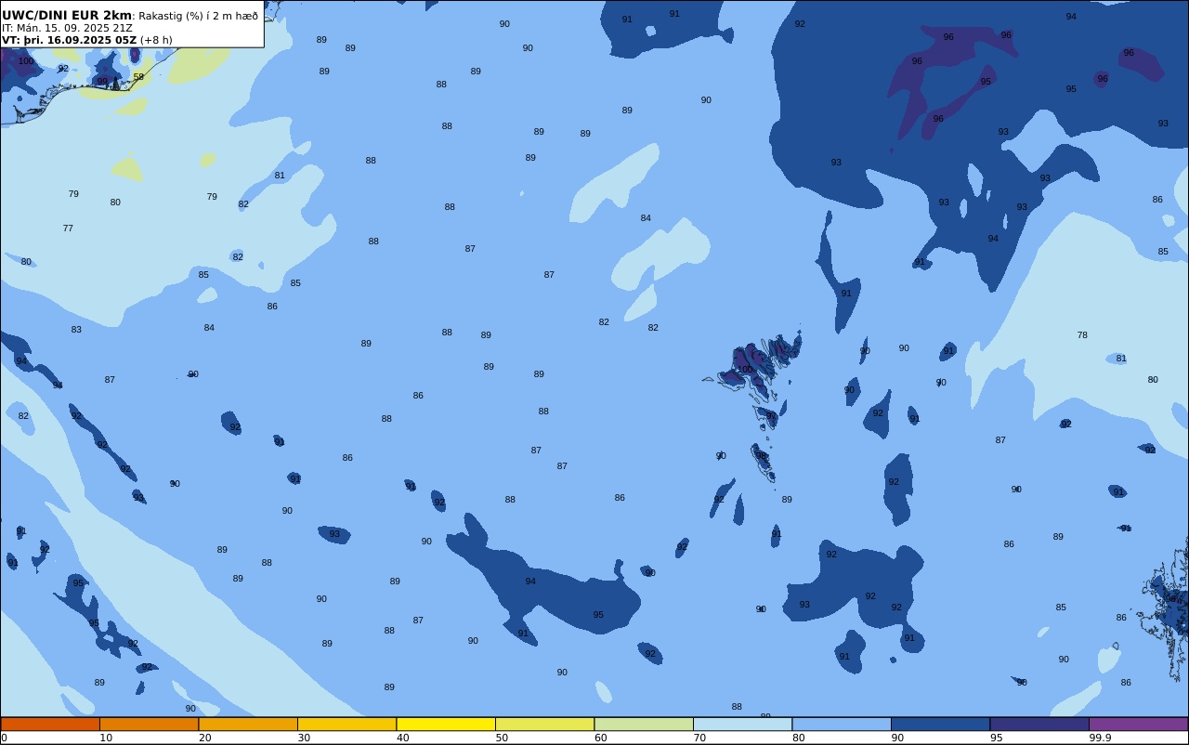Click the '50' legend scale label
The image size is (1189, 745).
[x=502, y=738]
